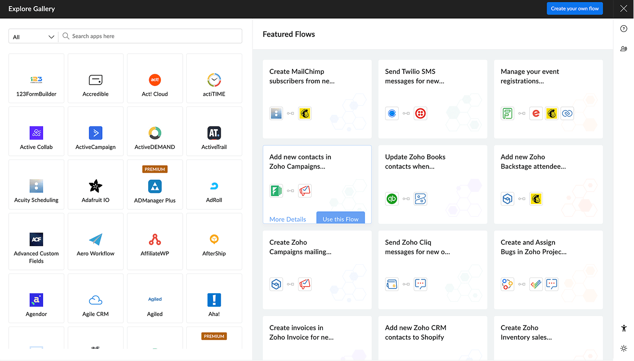Screen dimensions: 634x361
Task: Click Zoho Cliq chat icon in Send Zoho Cliq card
Action: click(420, 284)
